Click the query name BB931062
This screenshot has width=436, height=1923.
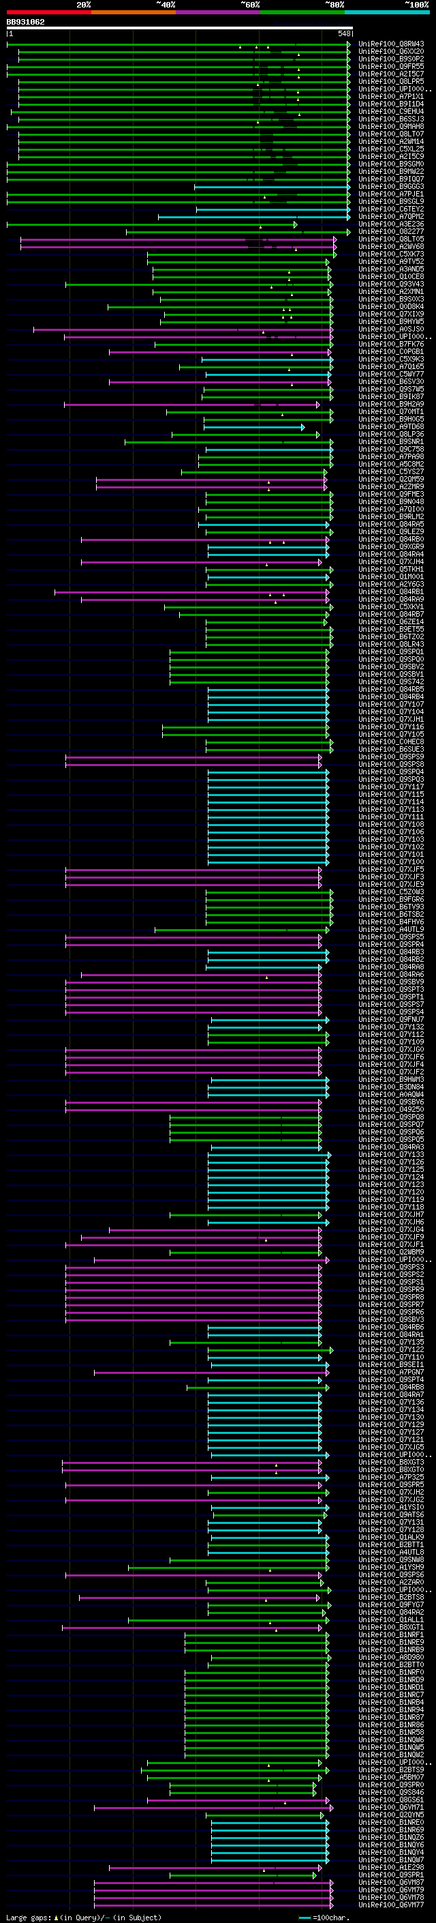click(25, 22)
